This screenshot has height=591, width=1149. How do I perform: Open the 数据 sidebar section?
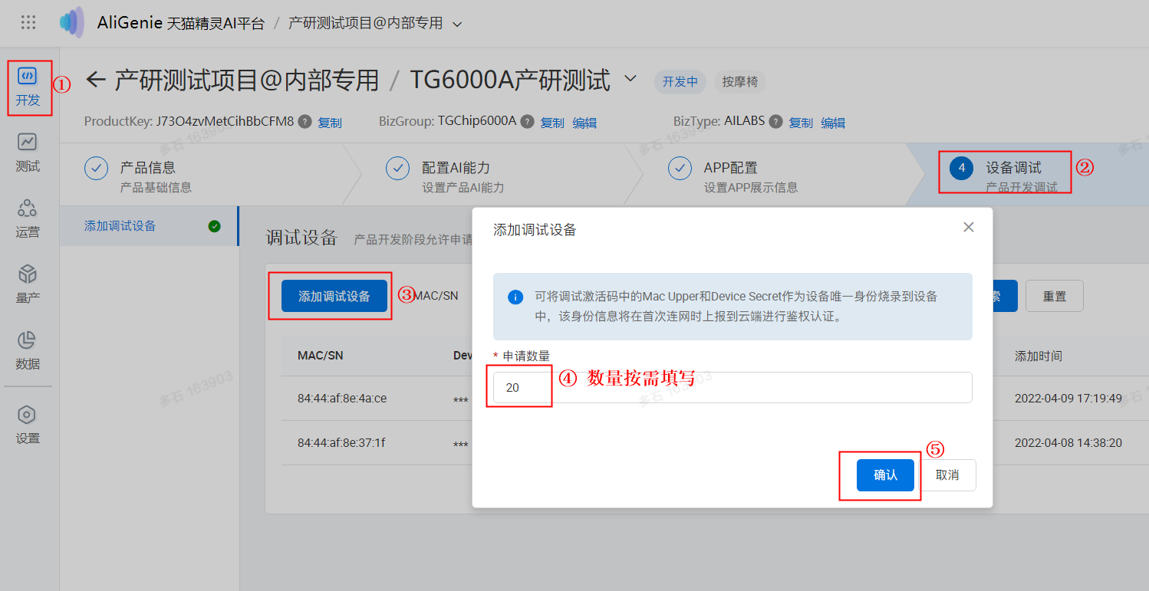coord(28,351)
